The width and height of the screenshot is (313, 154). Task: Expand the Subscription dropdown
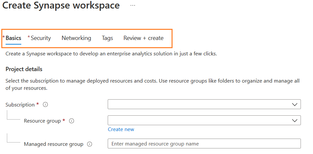click(204, 104)
